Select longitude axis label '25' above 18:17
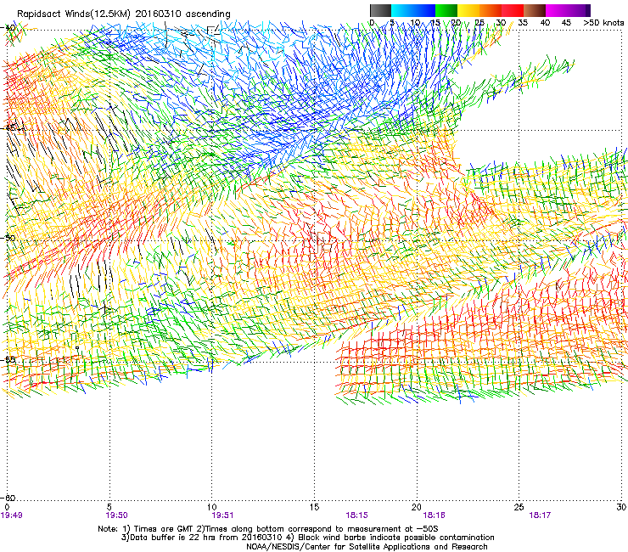This screenshot has height=552, width=628. pos(519,507)
